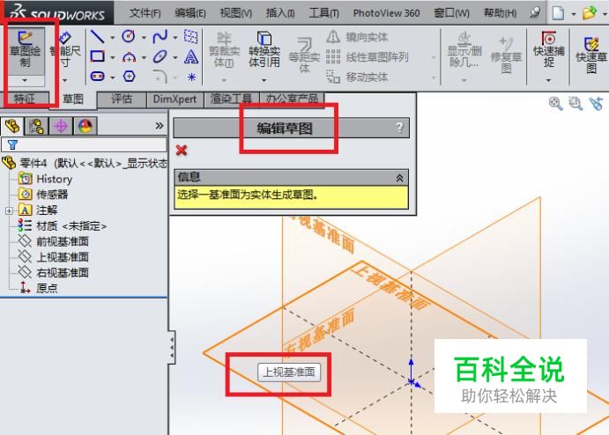Open the ConfigurationManager tab icon
Viewport: 609px width, 435px height.
click(36, 126)
